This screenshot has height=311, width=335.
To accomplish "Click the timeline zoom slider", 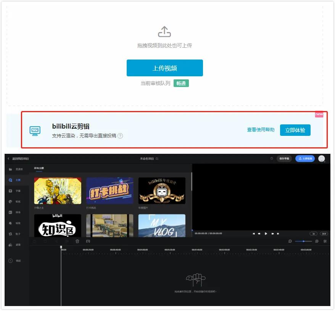I will point(303,241).
